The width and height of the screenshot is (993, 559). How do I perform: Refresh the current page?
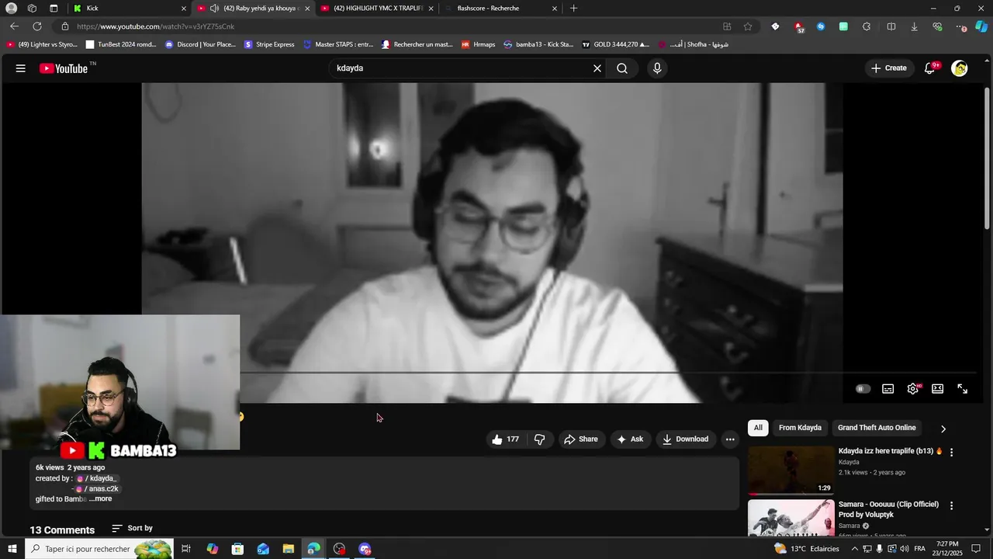36,26
